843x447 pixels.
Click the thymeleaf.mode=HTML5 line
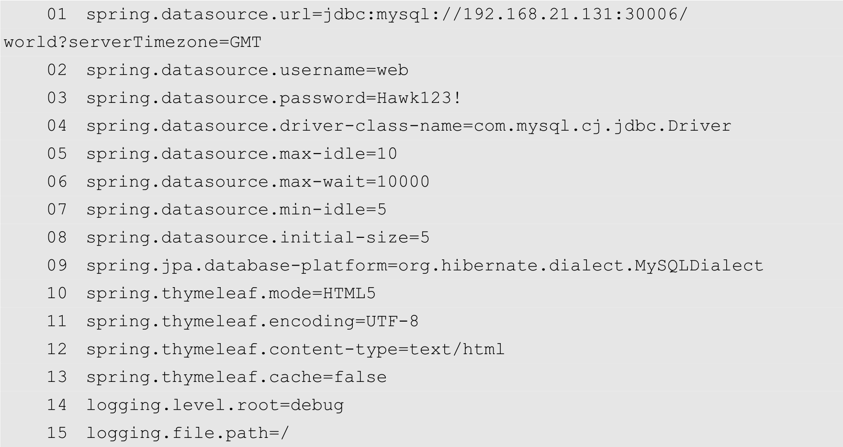(231, 293)
